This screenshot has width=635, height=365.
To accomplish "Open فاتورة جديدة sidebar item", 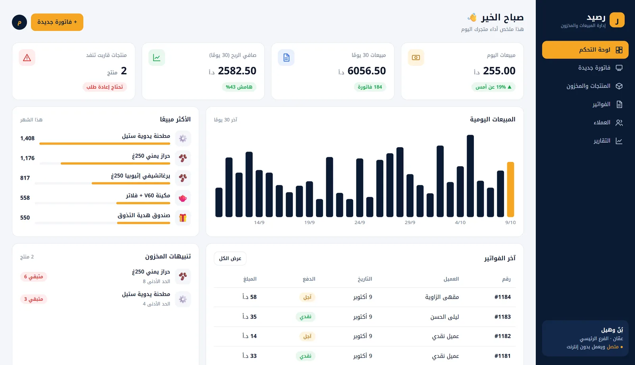I will click(x=585, y=68).
